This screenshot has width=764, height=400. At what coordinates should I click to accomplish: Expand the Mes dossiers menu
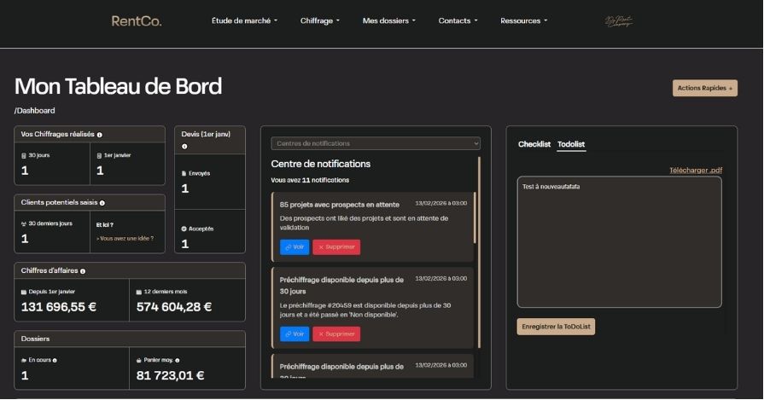pos(388,20)
